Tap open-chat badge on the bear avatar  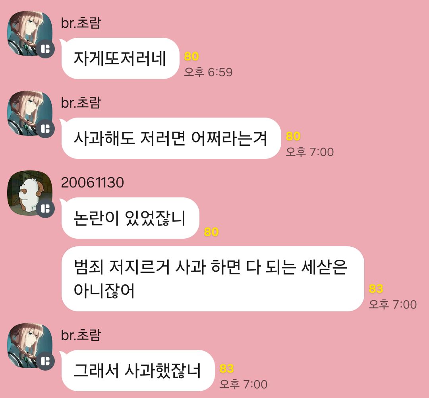(45, 209)
